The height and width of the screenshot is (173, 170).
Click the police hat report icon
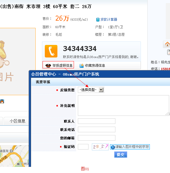click(x=48, y=66)
